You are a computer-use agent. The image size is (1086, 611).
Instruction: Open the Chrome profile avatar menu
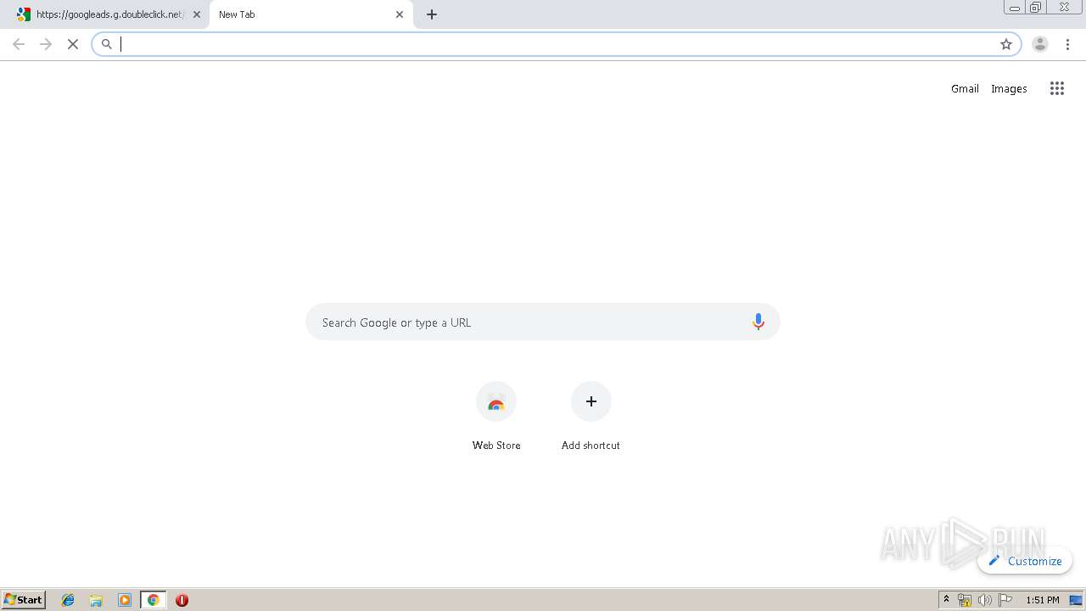[x=1040, y=44]
